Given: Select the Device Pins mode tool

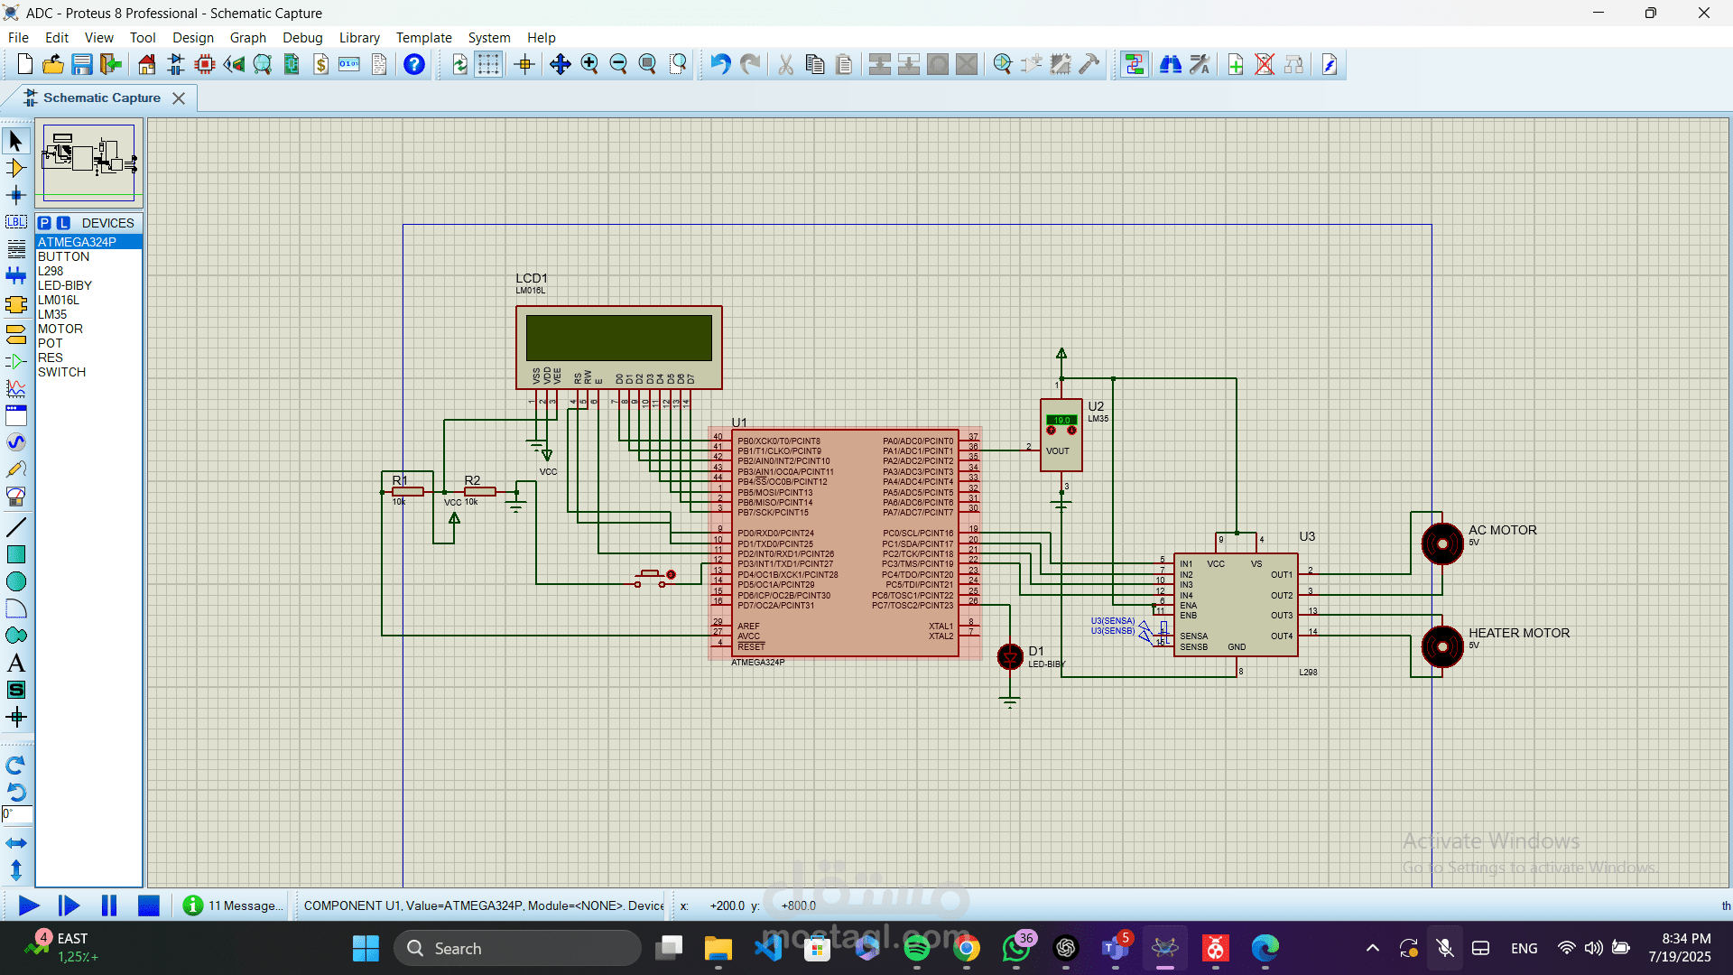Looking at the screenshot, I should pos(15,361).
